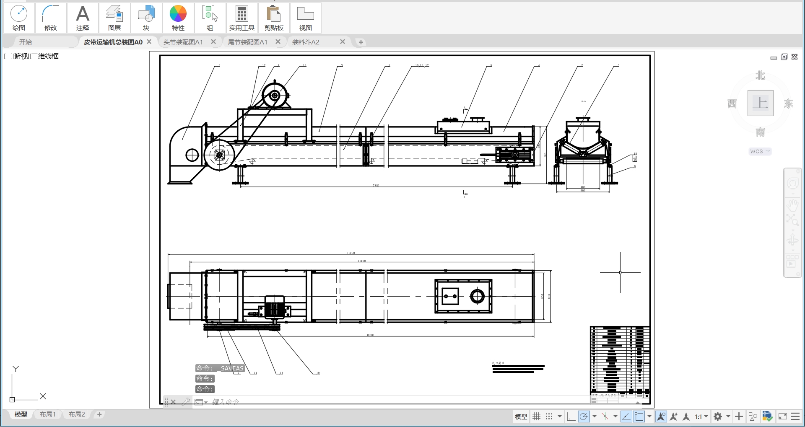Open the 特性 (Properties) color wheel panel
This screenshot has height=427, width=805.
(178, 18)
